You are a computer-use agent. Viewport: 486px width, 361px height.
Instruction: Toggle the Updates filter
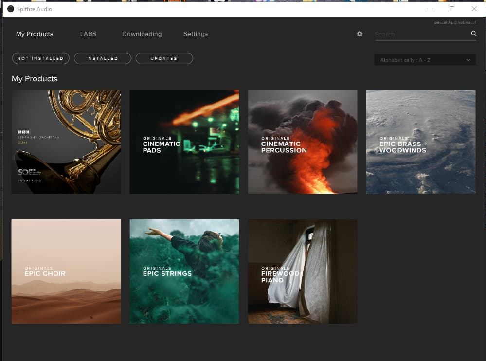164,58
